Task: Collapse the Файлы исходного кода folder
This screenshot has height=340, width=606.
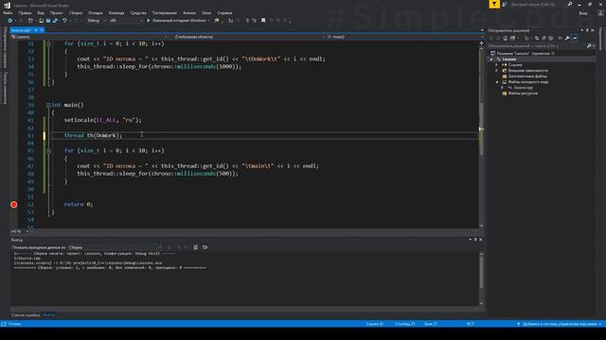Action: pyautogui.click(x=497, y=82)
